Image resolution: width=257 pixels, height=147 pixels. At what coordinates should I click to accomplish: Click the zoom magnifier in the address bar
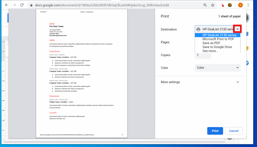pyautogui.click(x=205, y=5)
